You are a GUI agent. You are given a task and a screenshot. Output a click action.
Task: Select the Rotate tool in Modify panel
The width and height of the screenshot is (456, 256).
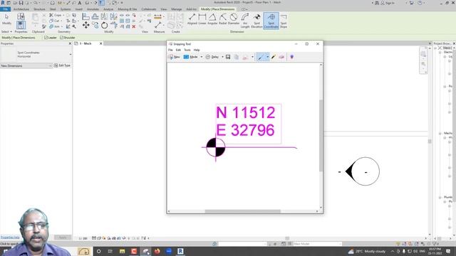tap(105, 26)
